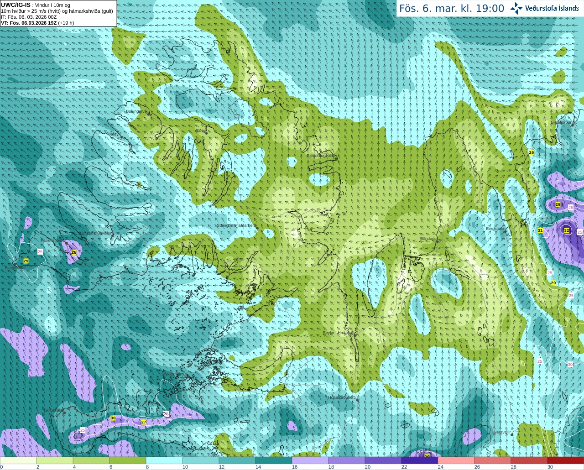Click the yellow 26 gust marker below Siglufjörður
The height and width of the screenshot is (470, 584).
pyautogui.click(x=532, y=152)
